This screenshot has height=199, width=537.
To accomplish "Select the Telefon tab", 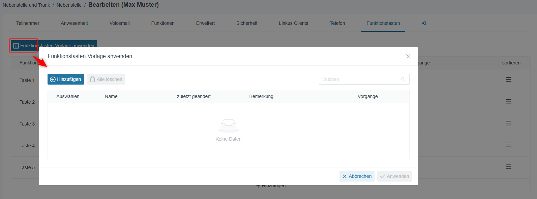I will click(x=337, y=23).
